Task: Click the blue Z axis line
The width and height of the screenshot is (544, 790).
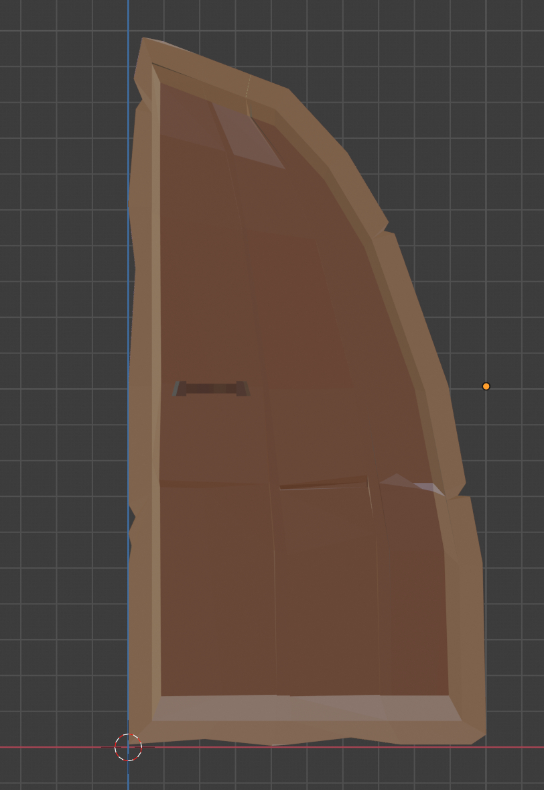Action: click(127, 201)
